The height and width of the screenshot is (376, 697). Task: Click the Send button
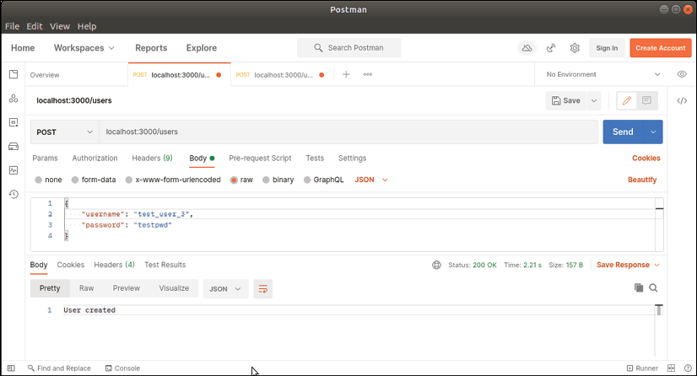[x=624, y=132]
